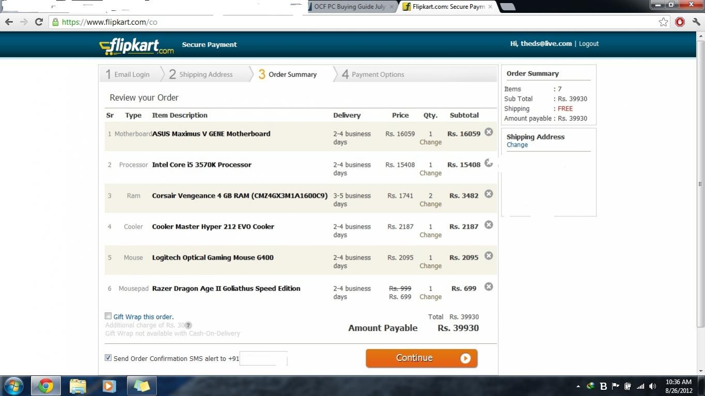Log out of the Flipkart account
705x396 pixels.
[588, 44]
